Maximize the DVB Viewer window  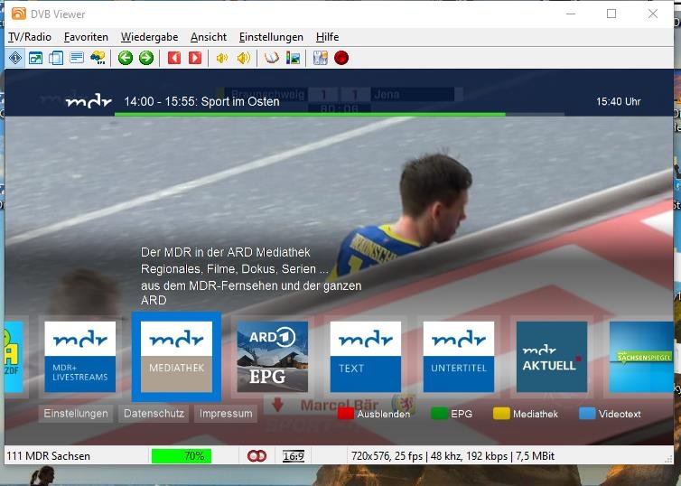(611, 14)
